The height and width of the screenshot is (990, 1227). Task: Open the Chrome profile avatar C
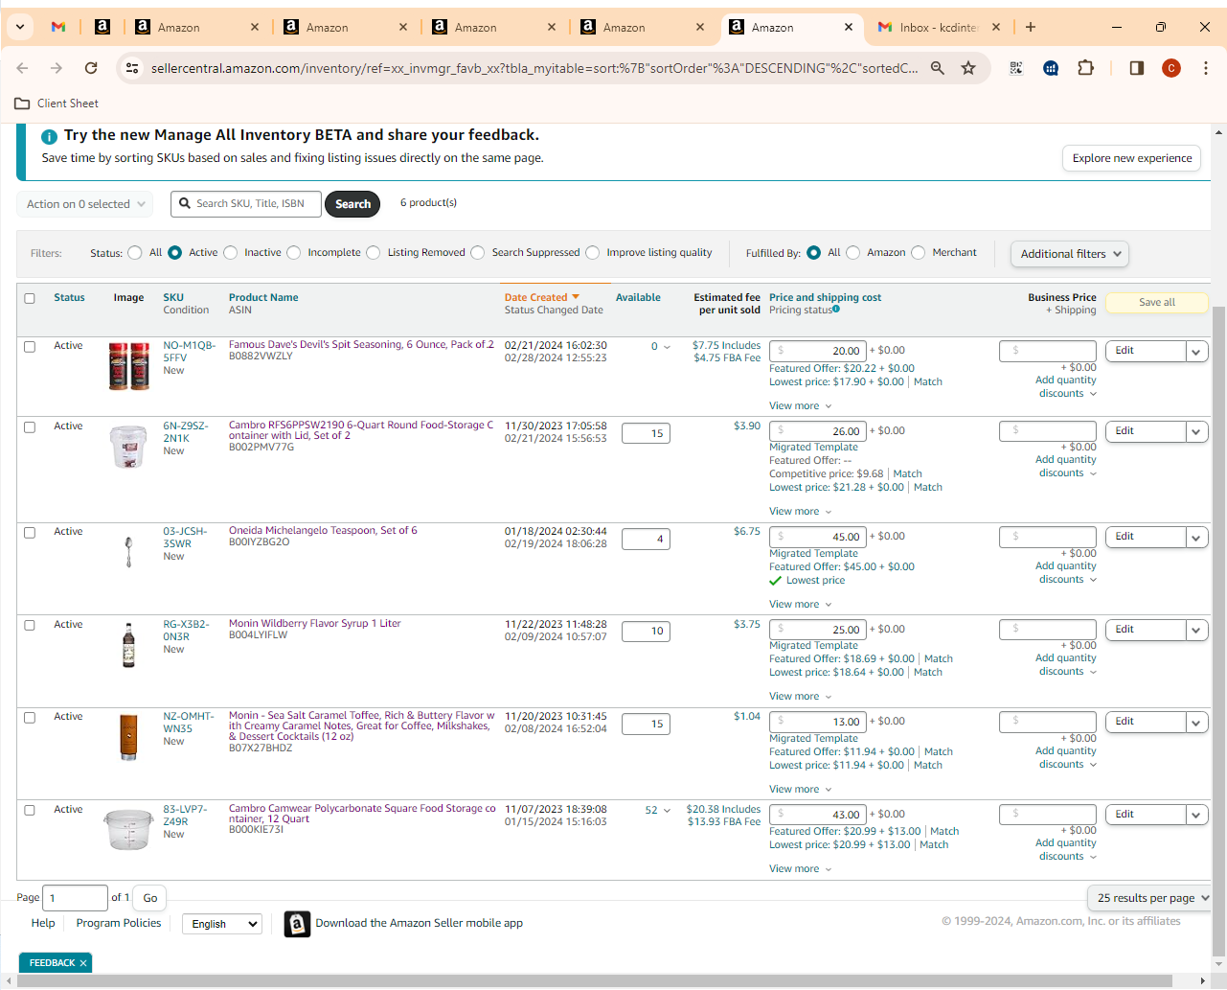[1171, 68]
